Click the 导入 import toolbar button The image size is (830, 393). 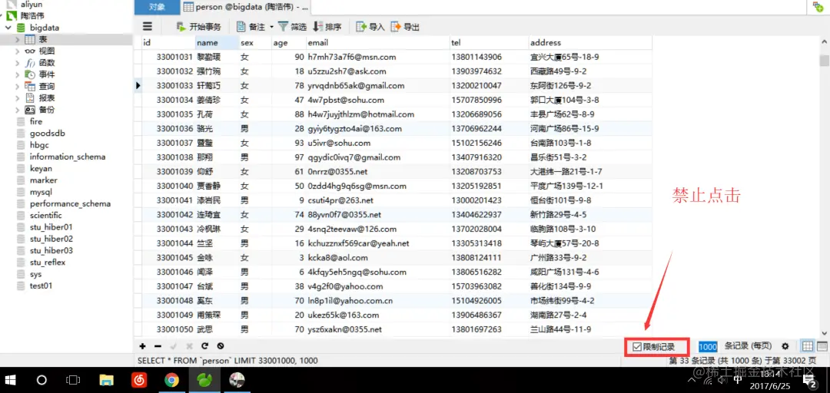coord(370,27)
